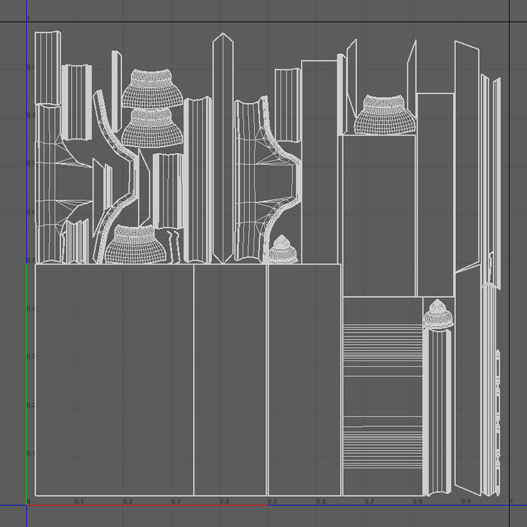Select the bell-shaped mesh shell on the right side
527x527 pixels.
pos(385,115)
